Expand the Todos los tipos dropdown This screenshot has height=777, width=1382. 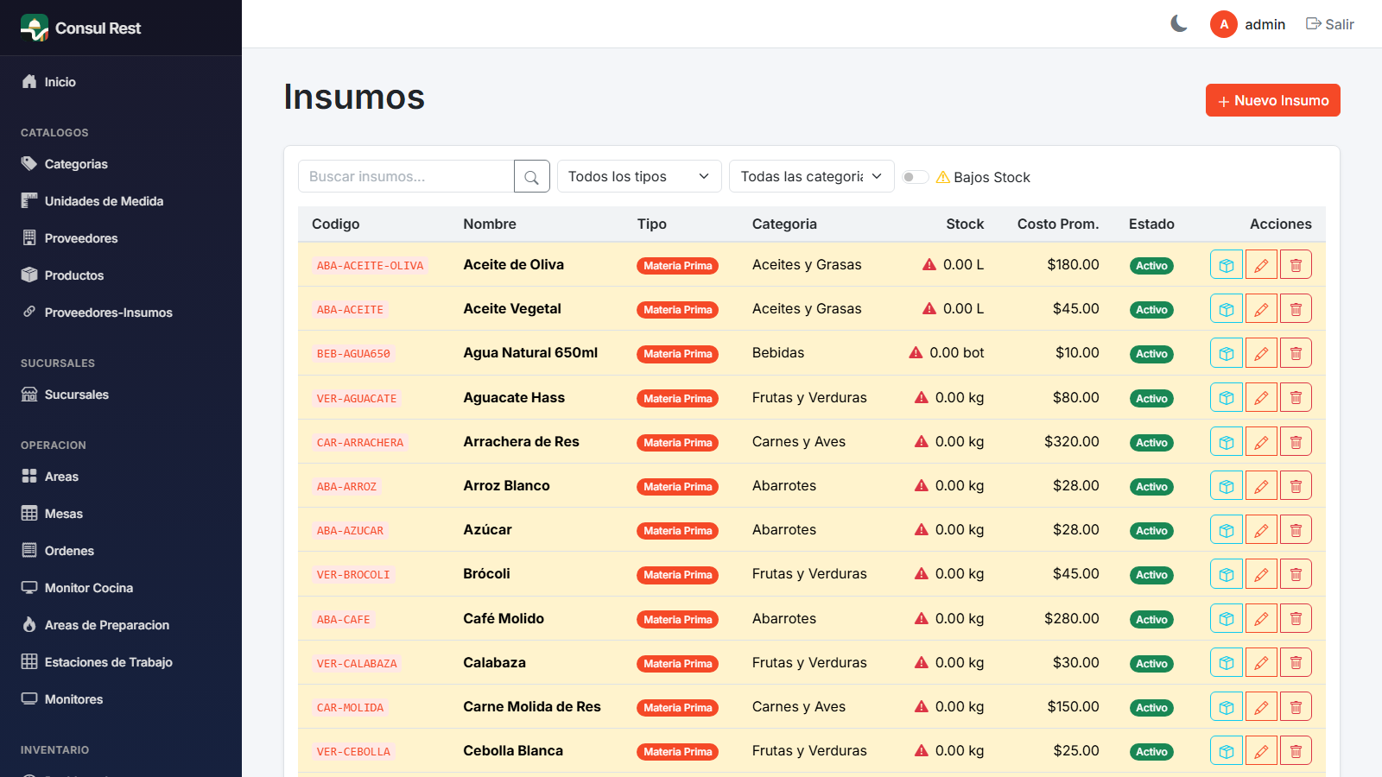click(639, 177)
